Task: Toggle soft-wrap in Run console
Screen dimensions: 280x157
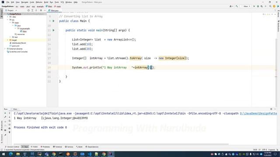Action: pyautogui.click(x=10, y=121)
